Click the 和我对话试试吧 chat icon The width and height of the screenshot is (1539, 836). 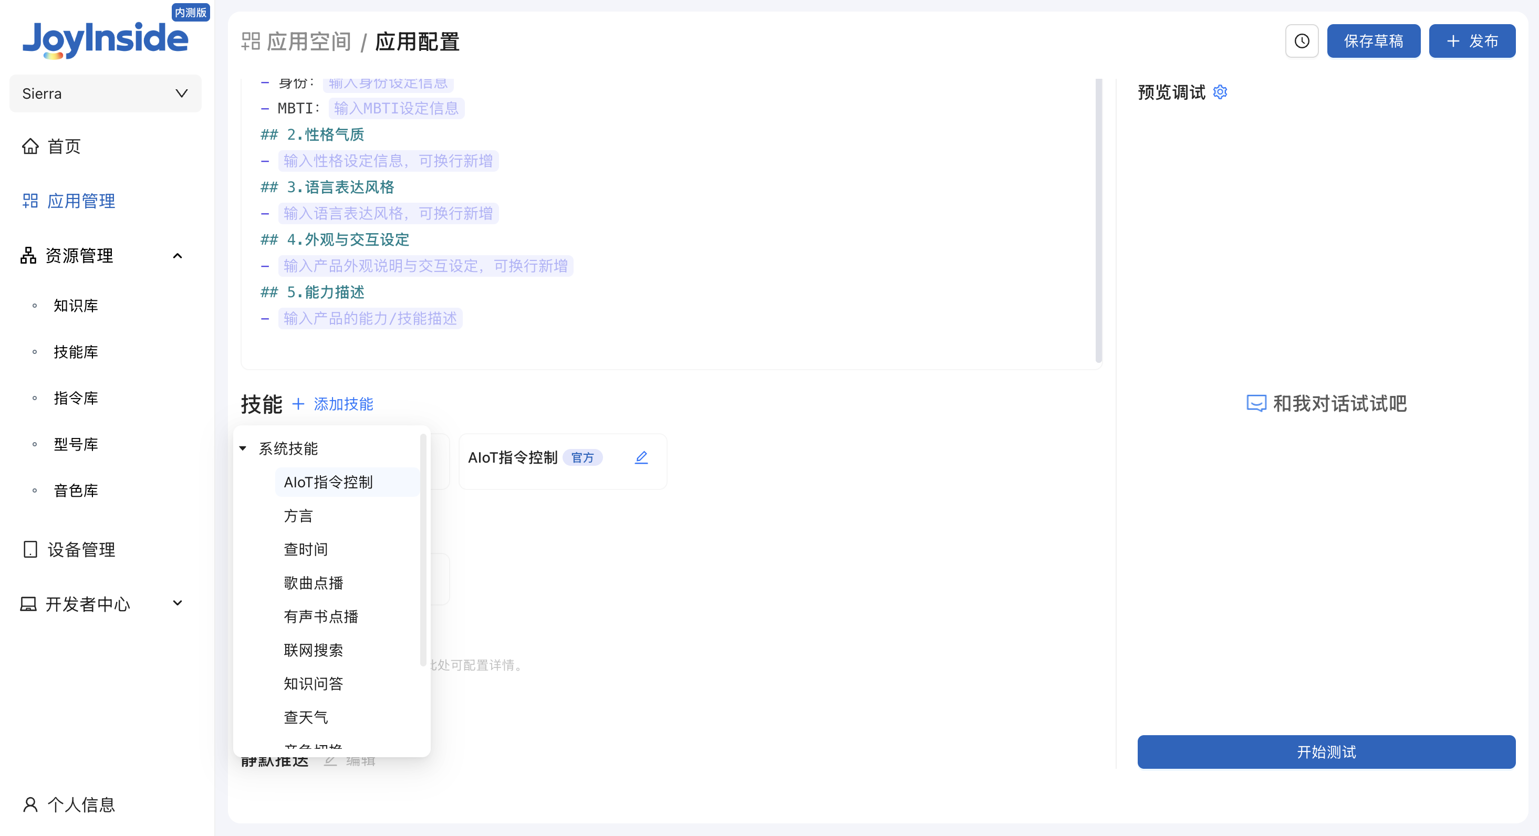pyautogui.click(x=1256, y=404)
